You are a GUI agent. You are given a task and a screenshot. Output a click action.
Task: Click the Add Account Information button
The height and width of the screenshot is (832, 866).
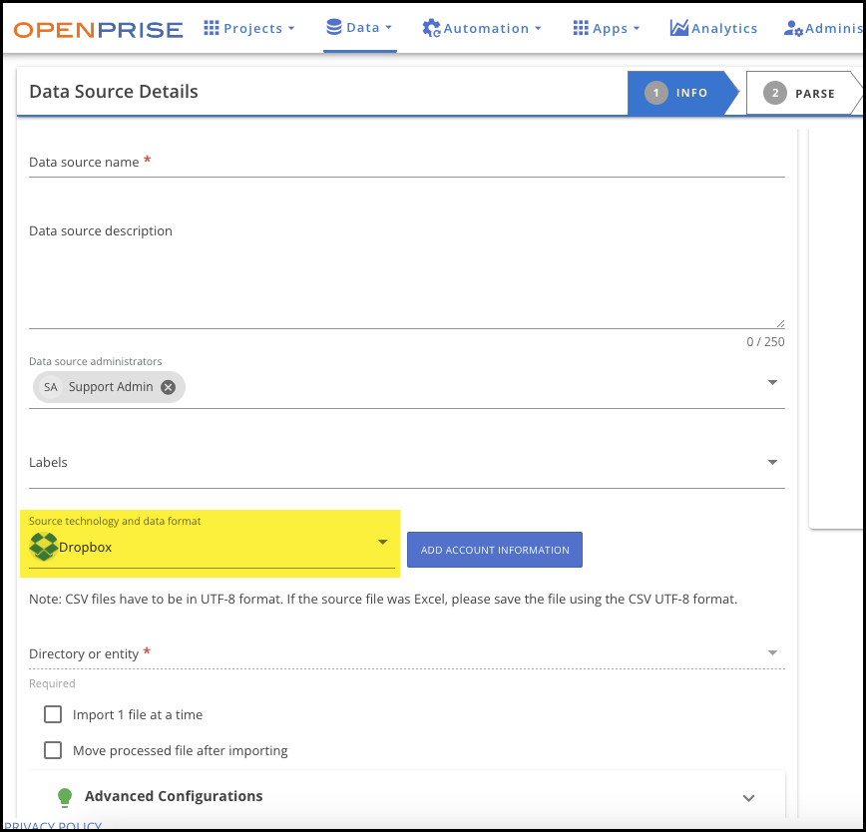pos(495,550)
